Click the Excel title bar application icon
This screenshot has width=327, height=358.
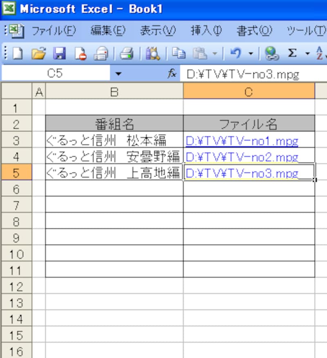coord(9,8)
